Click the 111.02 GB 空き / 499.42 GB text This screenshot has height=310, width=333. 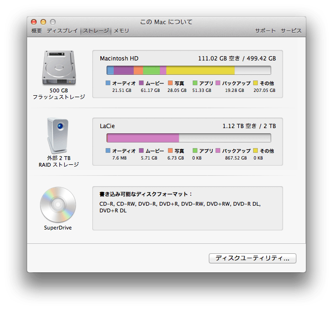click(x=237, y=59)
